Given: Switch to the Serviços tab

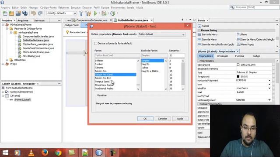Looking at the screenshot, I should 39,20.
